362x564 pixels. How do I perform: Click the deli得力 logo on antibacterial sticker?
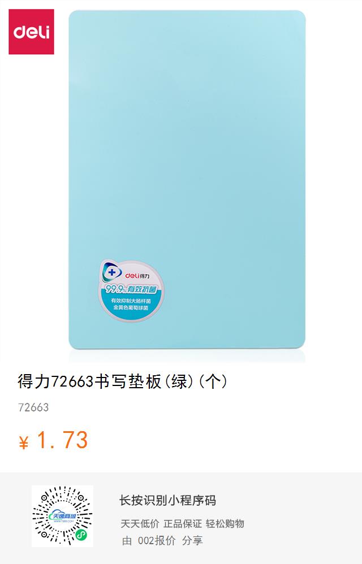click(137, 276)
